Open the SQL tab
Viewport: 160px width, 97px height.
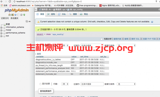[x=62, y=14]
